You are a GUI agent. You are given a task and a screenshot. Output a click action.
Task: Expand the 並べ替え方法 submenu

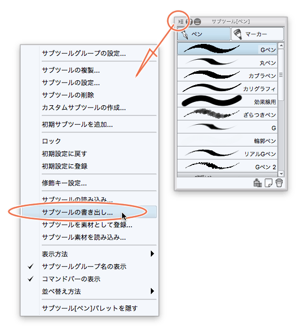tap(90, 291)
